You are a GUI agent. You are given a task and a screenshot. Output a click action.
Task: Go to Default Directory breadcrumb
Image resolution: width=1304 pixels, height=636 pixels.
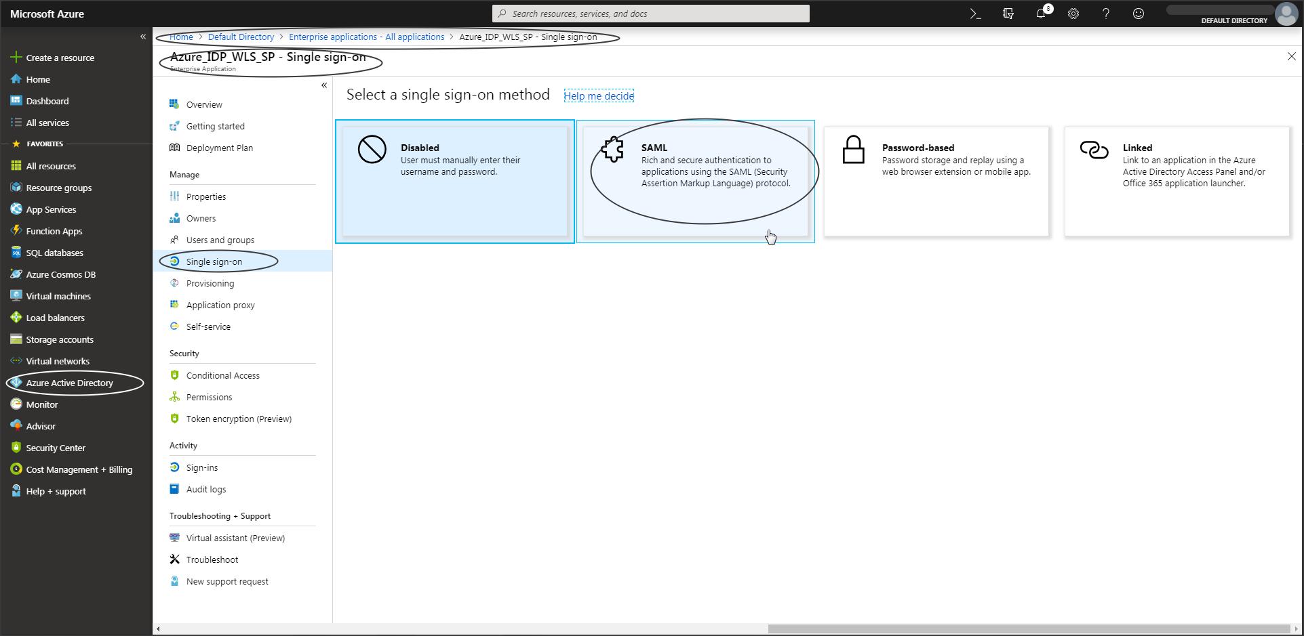point(241,37)
